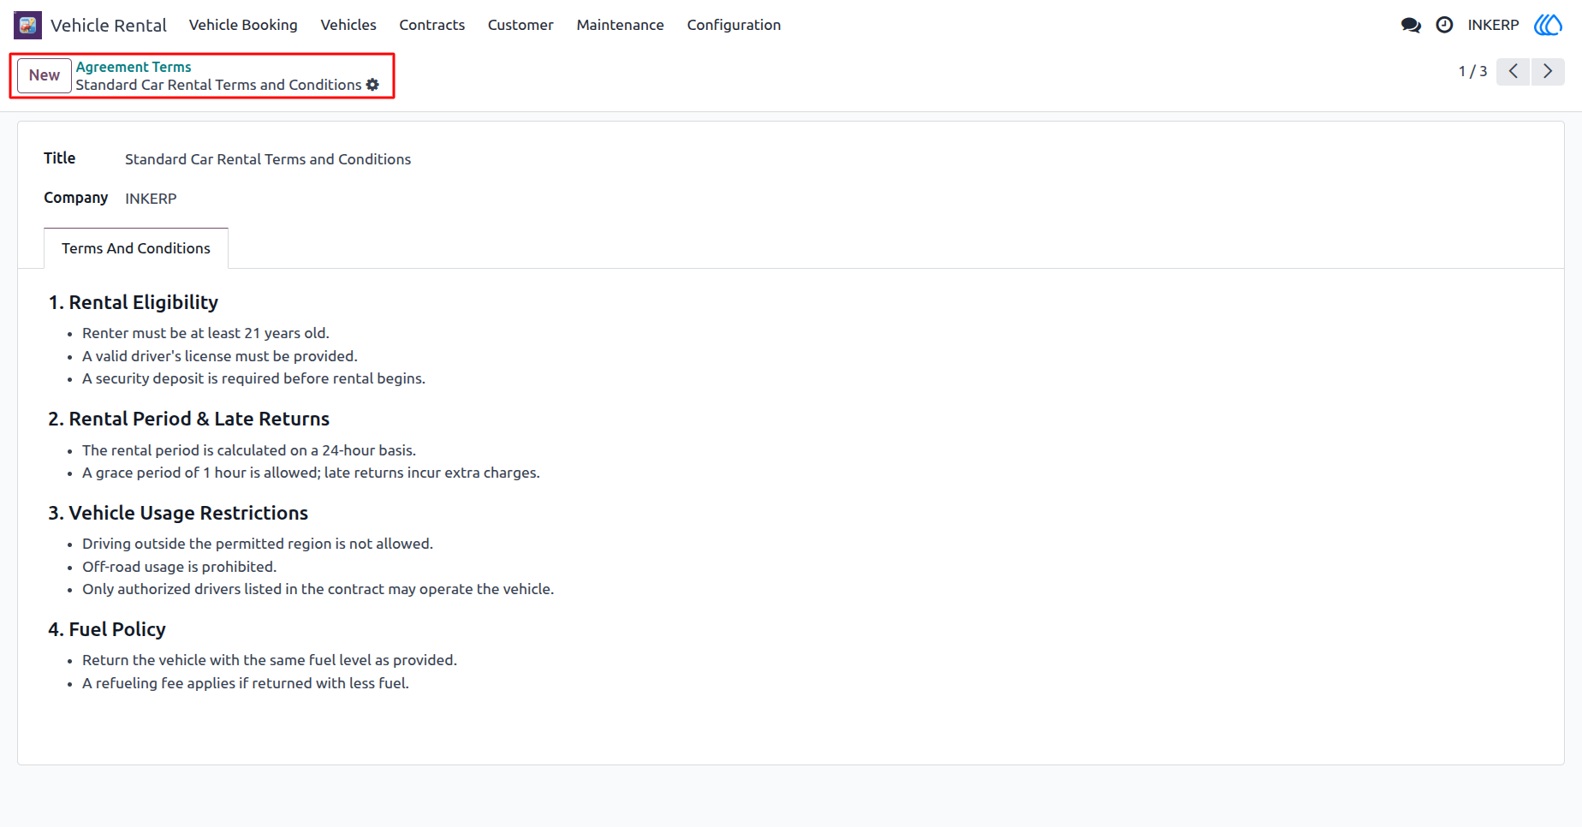The width and height of the screenshot is (1582, 827).
Task: Click the gear icon beside record title
Action: (x=372, y=85)
